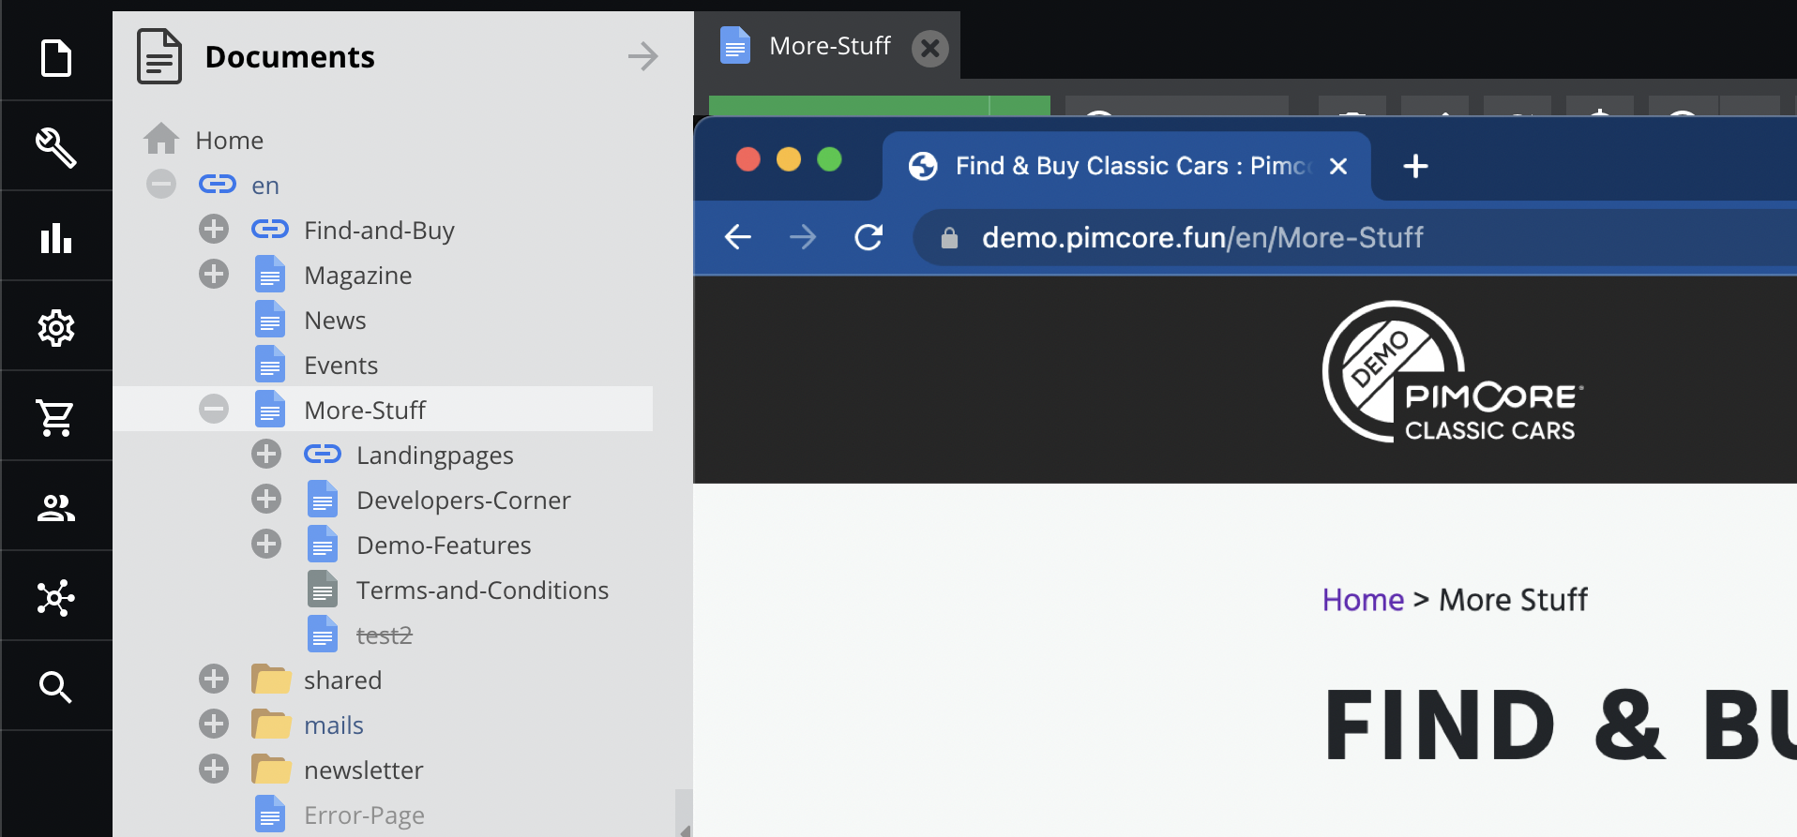Expand the shared folder node

pos(214,680)
